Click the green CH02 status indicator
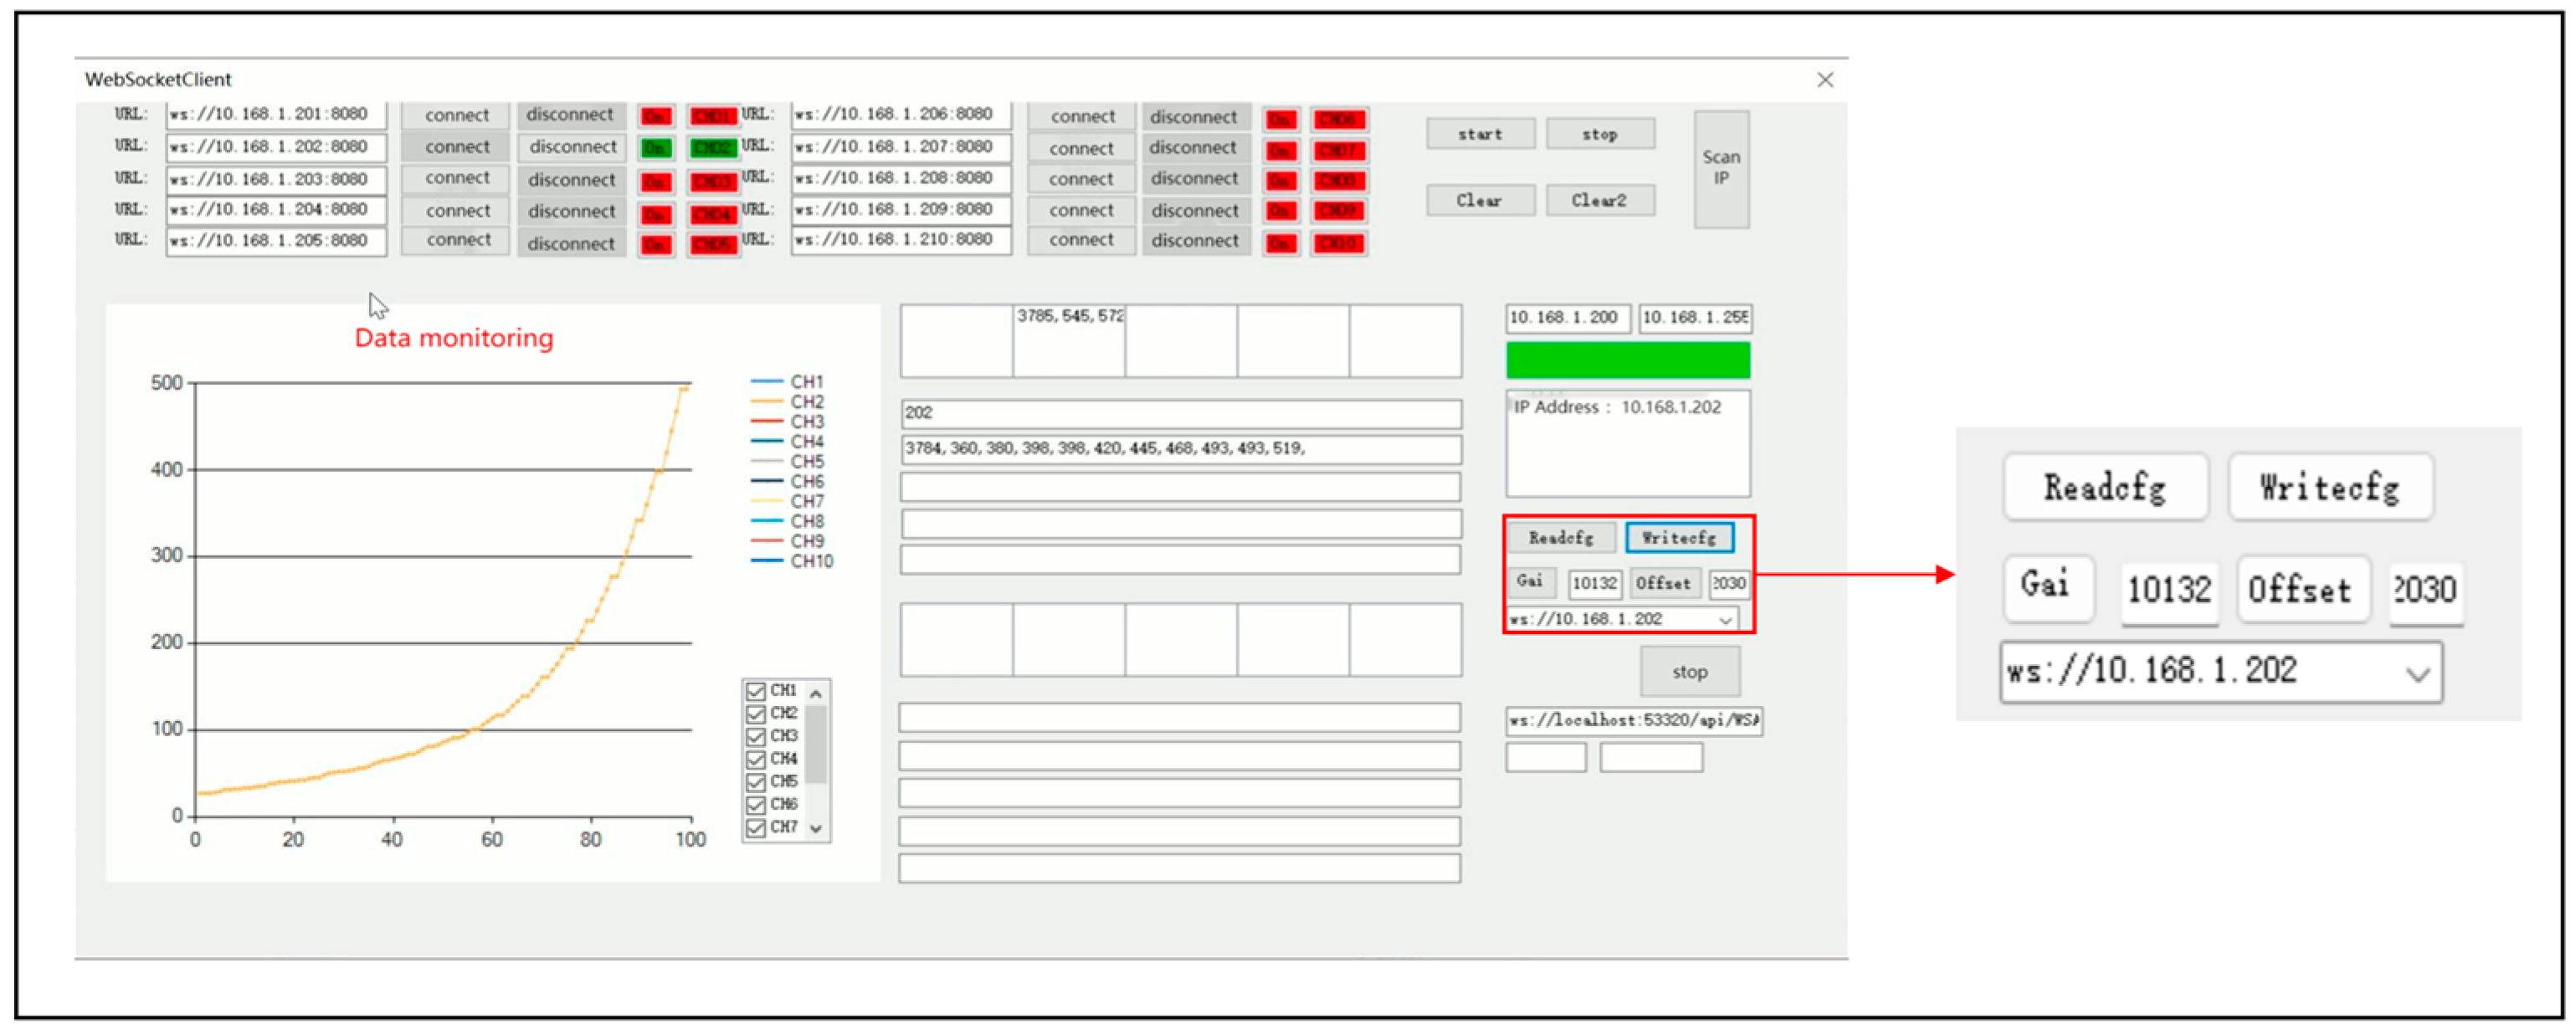The height and width of the screenshot is (1034, 2576). coord(712,148)
